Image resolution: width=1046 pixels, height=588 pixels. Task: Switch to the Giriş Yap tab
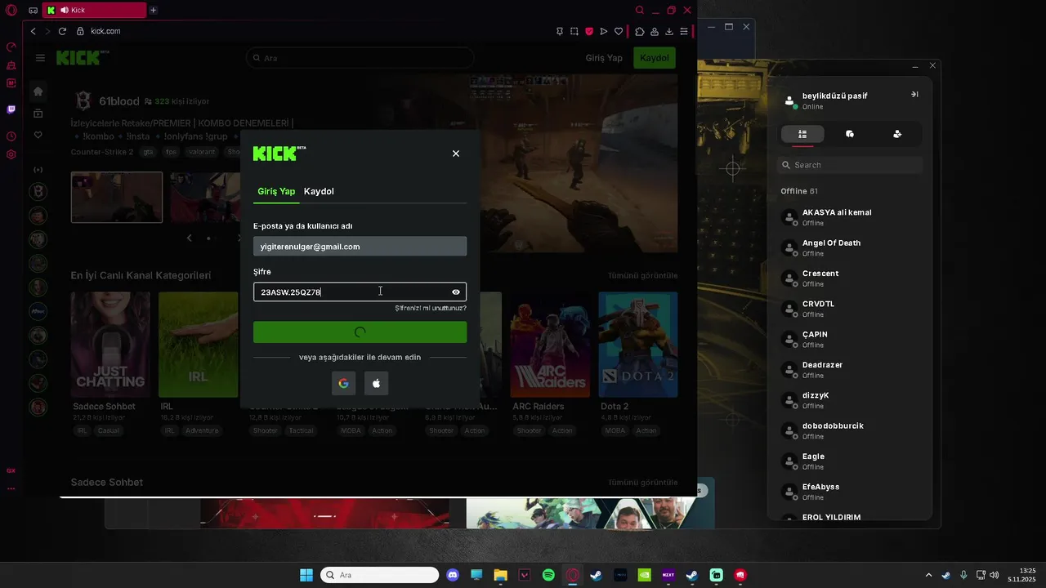click(x=276, y=191)
